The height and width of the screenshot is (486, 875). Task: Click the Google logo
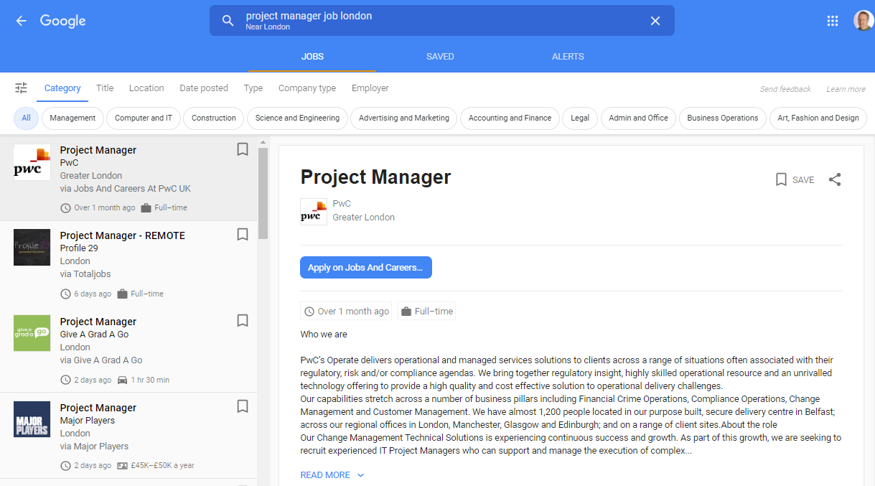62,21
